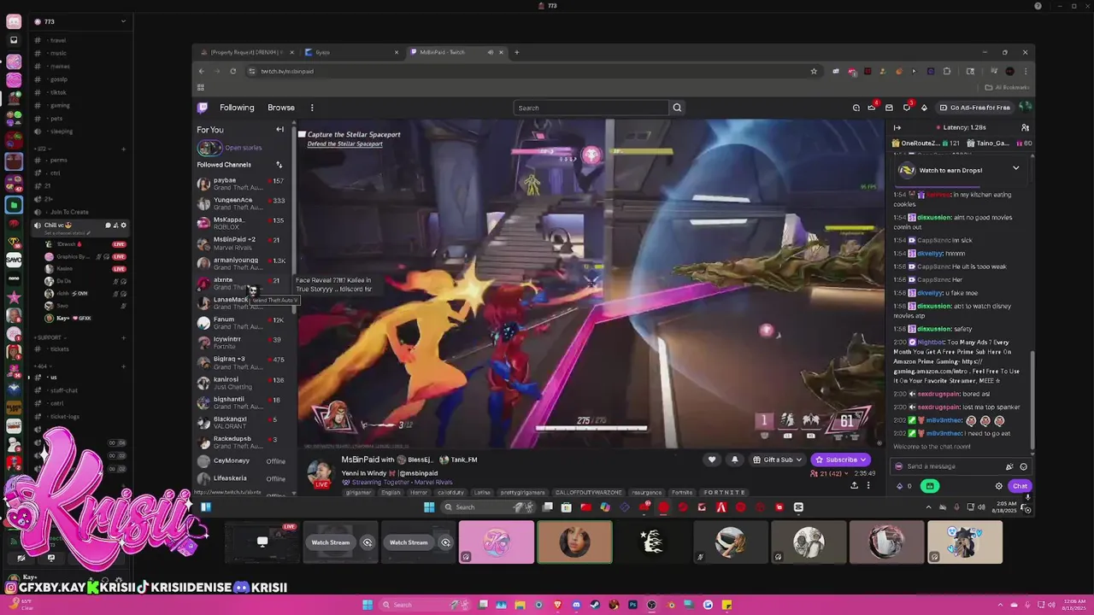Join the Join To Create voice channel
Image resolution: width=1094 pixels, height=615 pixels.
tap(69, 212)
